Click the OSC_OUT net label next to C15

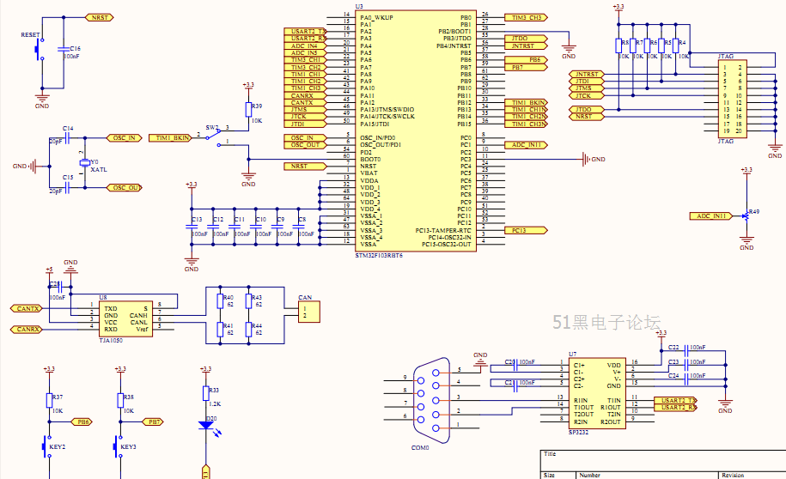tap(125, 187)
